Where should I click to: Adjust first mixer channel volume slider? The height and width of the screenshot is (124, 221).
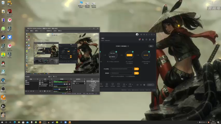(x=59, y=84)
